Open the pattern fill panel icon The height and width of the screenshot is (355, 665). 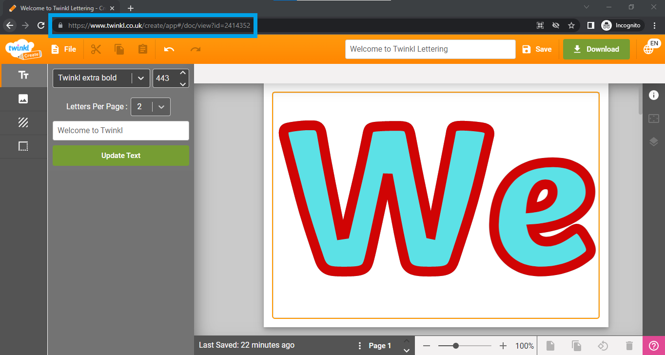pyautogui.click(x=23, y=122)
